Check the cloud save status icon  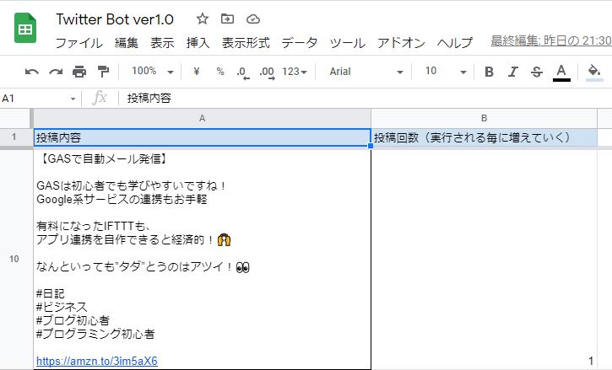pos(253,19)
